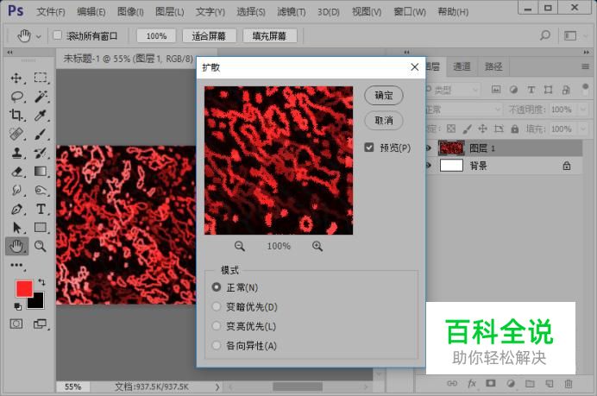Image resolution: width=597 pixels, height=396 pixels.
Task: Open the layers panel flyout menu
Action: (585, 67)
